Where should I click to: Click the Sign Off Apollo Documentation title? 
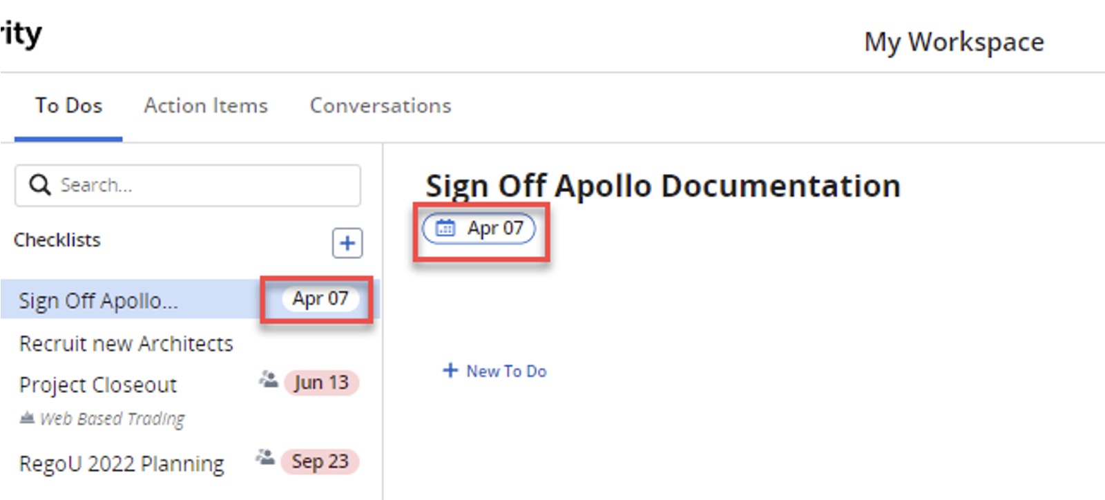tap(663, 186)
